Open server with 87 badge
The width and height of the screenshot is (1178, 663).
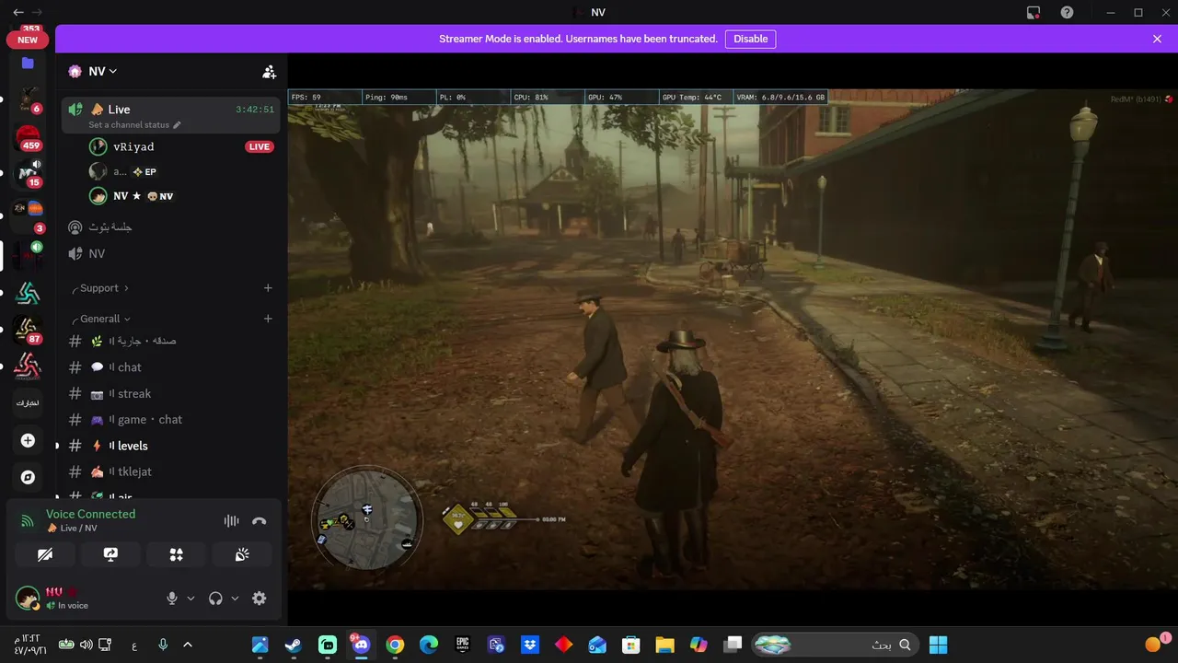tap(28, 331)
